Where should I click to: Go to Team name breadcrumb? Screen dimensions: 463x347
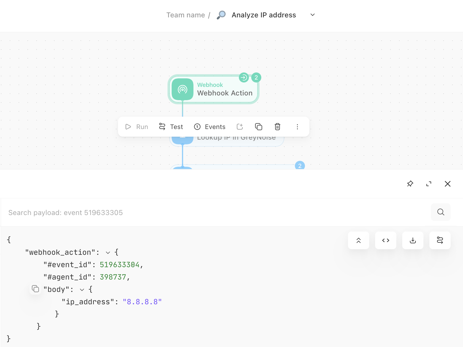(185, 15)
